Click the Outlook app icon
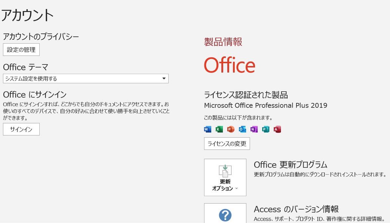 (242, 129)
